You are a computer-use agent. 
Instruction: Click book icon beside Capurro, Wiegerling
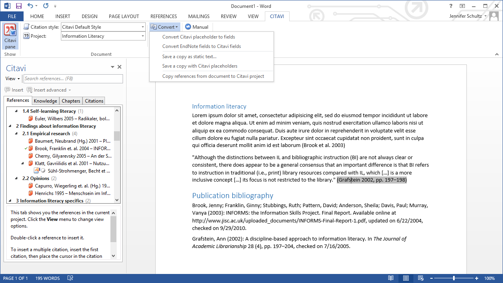click(31, 186)
